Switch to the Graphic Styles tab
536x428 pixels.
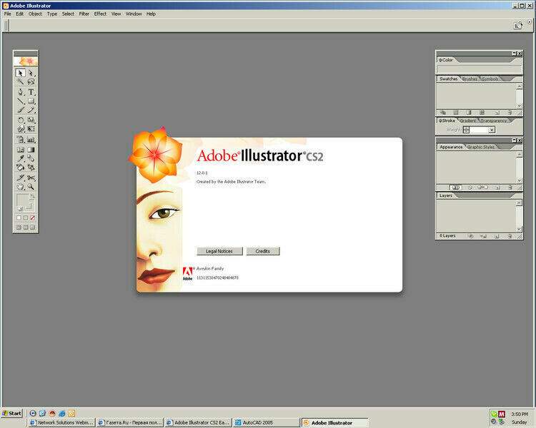tap(481, 147)
